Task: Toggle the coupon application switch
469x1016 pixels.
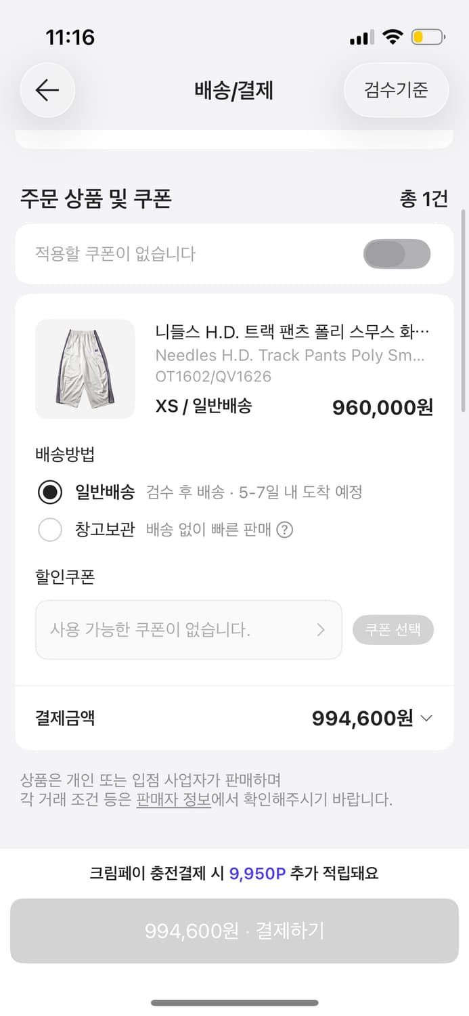Action: tap(397, 253)
